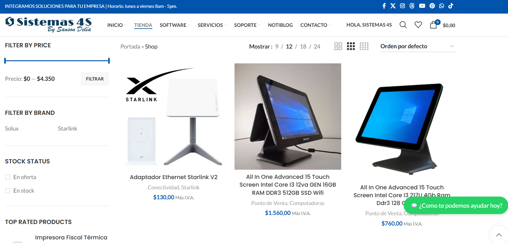
Task: Check the En stock checkbox
Action: tap(8, 191)
